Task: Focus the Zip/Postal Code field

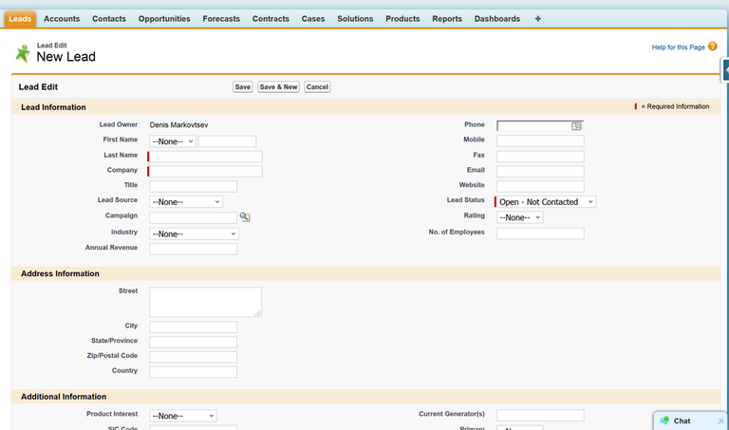Action: pos(193,357)
